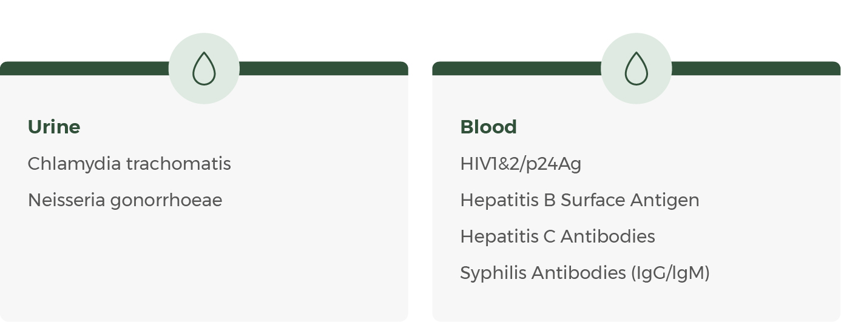Select the HIV1&2/p24Ag test entry
The width and height of the screenshot is (841, 322).
[521, 164]
